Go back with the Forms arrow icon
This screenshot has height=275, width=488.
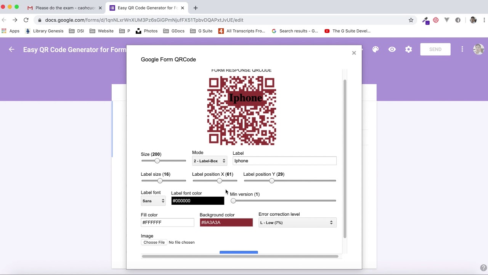(x=11, y=49)
